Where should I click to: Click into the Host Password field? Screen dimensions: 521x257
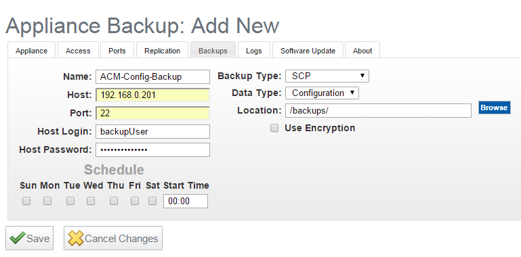pyautogui.click(x=153, y=150)
